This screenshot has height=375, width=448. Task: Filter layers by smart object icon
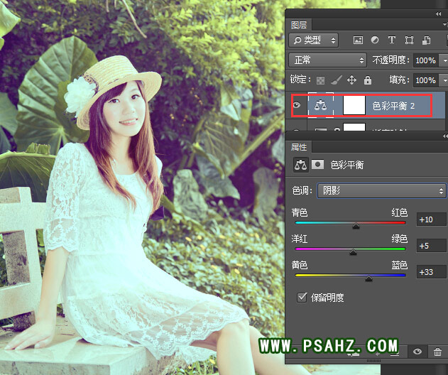pyautogui.click(x=426, y=40)
